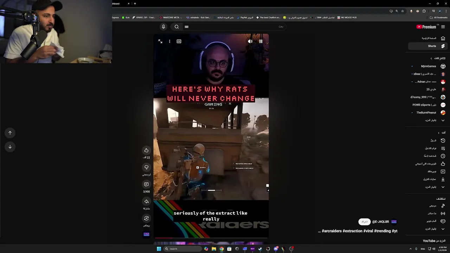Screen dimensions: 450x253
Task: Click the #arcraiders hashtag
Action: (332, 231)
